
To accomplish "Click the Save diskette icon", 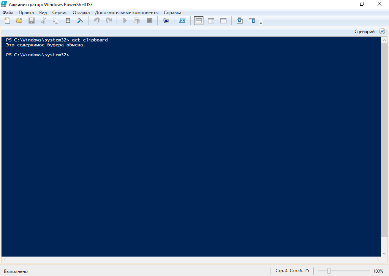I will point(32,21).
